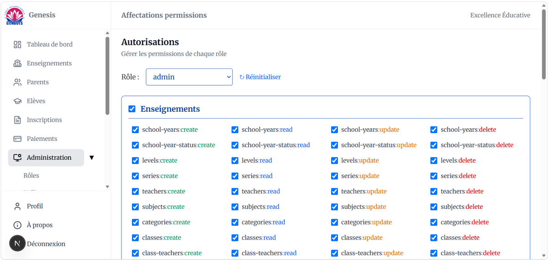Click the sidebar scrollbar thumb
This screenshot has width=548, height=260.
point(107,76)
